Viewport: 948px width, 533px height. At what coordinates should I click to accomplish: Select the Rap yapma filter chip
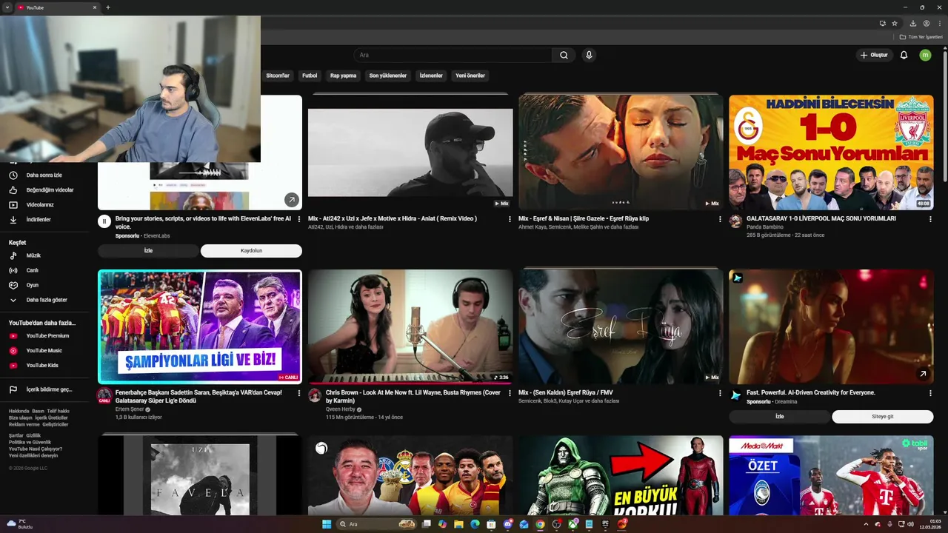tap(343, 76)
